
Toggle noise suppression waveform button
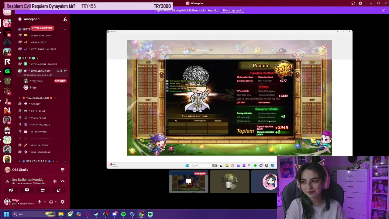point(55,181)
